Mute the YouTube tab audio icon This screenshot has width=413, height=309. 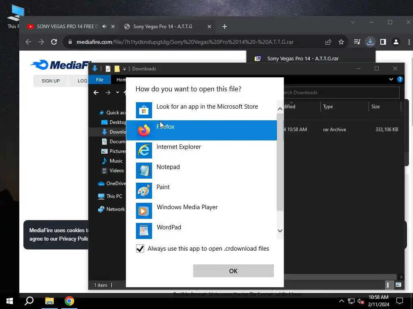click(x=104, y=27)
